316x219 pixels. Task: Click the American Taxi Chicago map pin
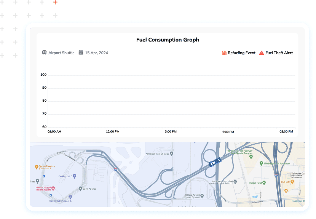coord(171,153)
